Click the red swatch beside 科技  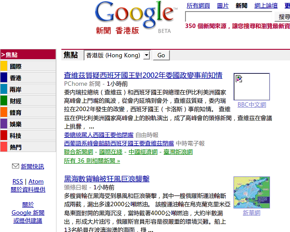pos(4,135)
